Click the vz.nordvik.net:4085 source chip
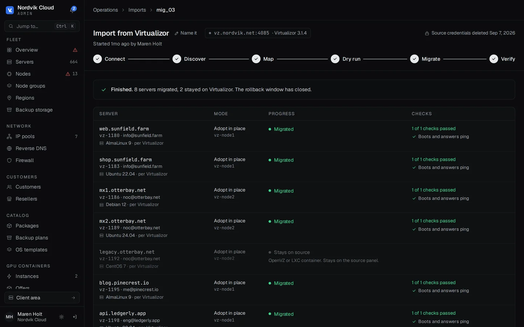This screenshot has width=524, height=327. point(258,33)
